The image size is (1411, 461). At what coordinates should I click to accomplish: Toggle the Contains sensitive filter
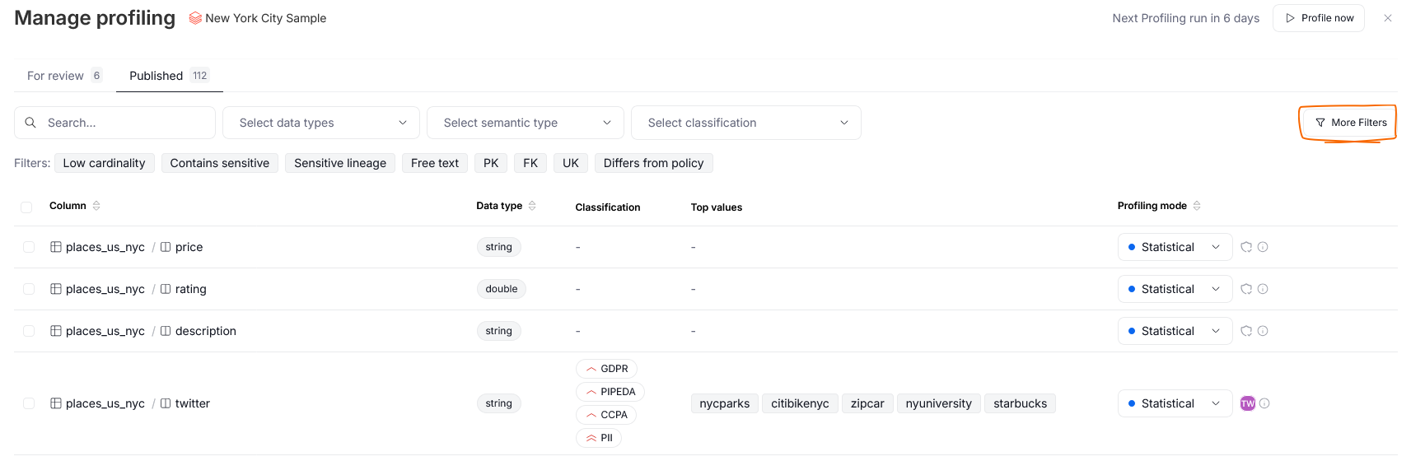[x=220, y=163]
